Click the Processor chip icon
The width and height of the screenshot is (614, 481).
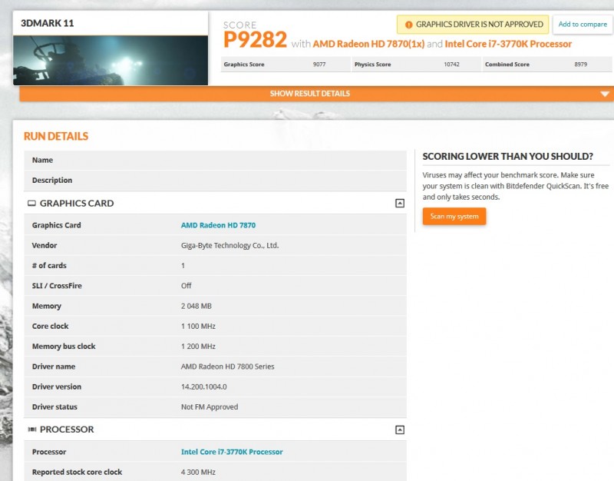tap(32, 430)
